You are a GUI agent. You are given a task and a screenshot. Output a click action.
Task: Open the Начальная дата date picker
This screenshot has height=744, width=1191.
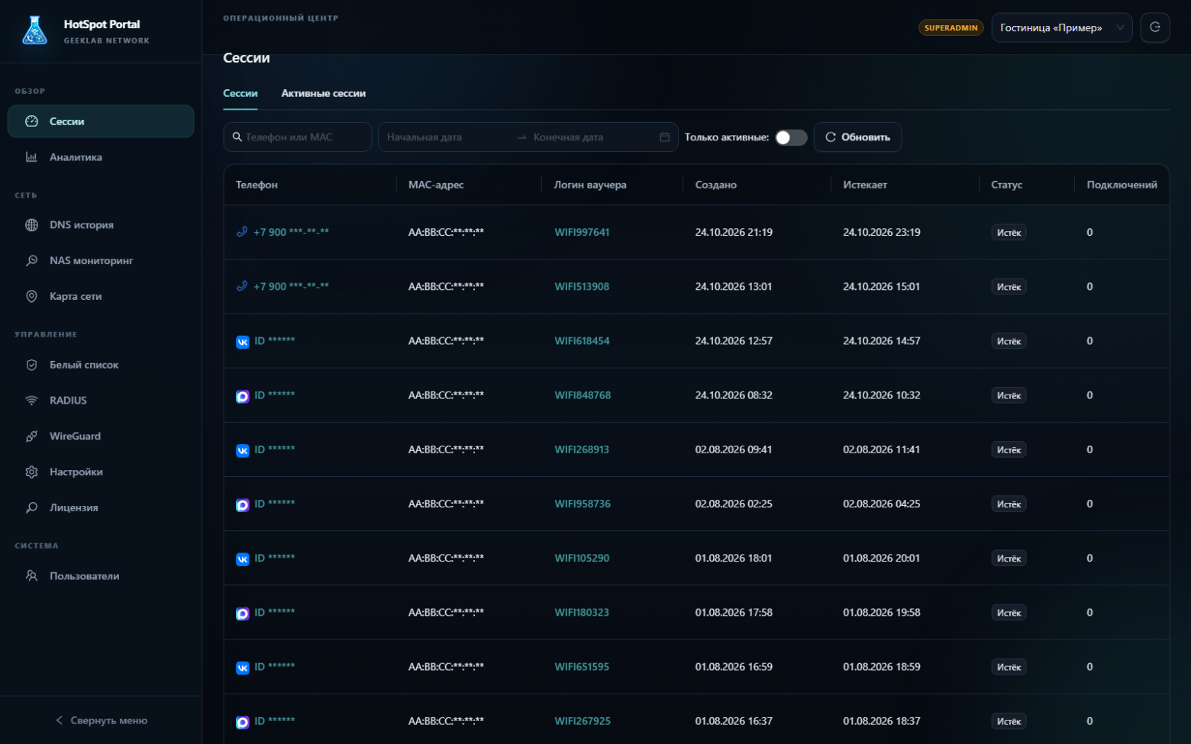443,137
